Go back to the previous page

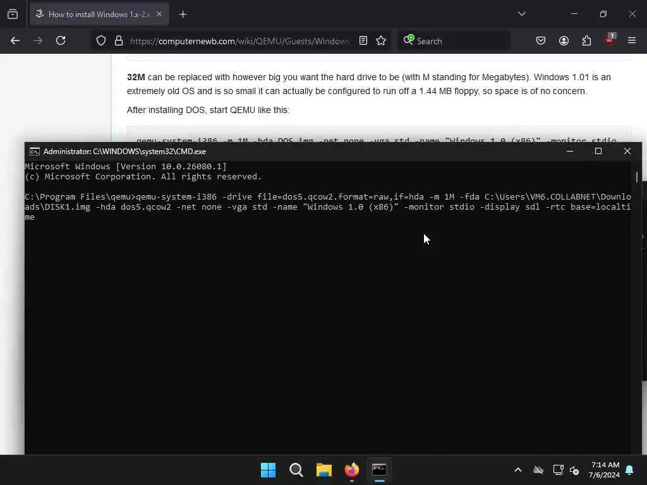(15, 41)
